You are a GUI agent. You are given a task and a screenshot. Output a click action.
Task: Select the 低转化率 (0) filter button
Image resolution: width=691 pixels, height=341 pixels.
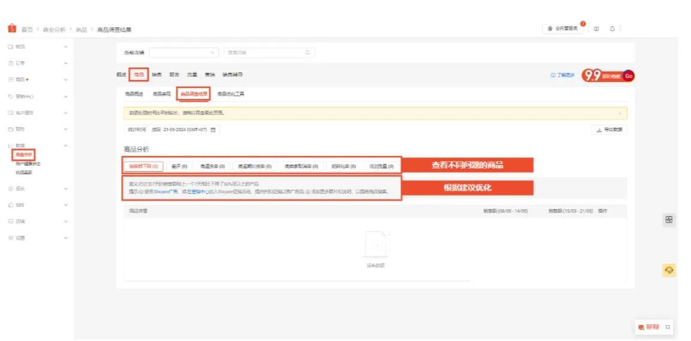[343, 167]
